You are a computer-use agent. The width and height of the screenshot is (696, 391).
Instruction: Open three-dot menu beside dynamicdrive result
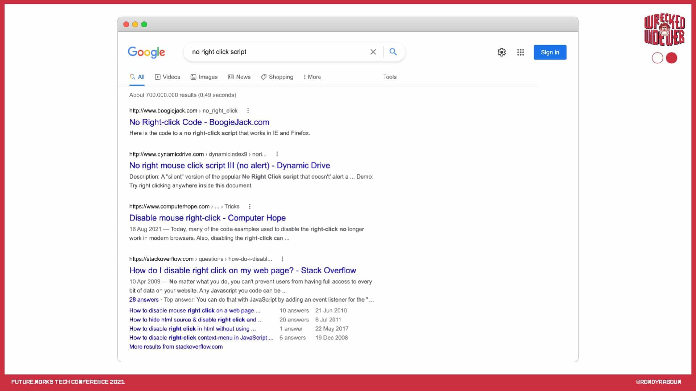tap(277, 154)
